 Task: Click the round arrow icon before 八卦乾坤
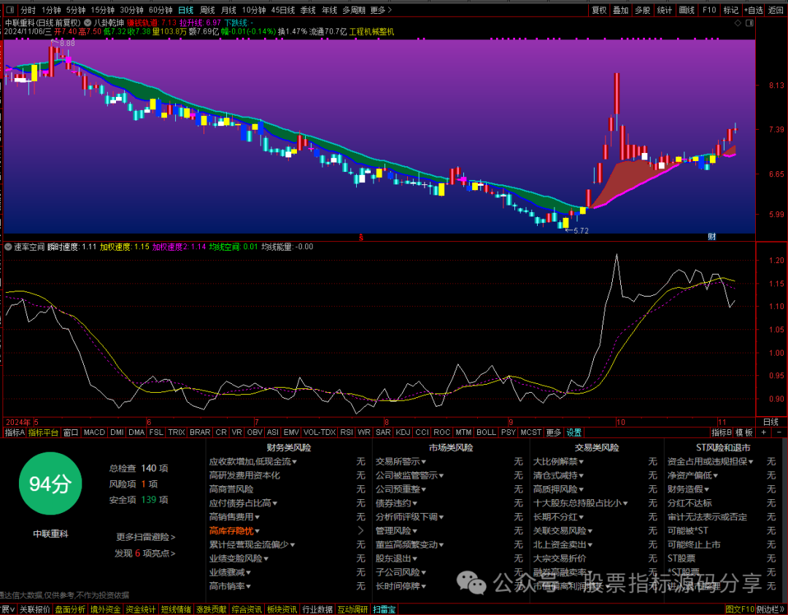pos(88,23)
